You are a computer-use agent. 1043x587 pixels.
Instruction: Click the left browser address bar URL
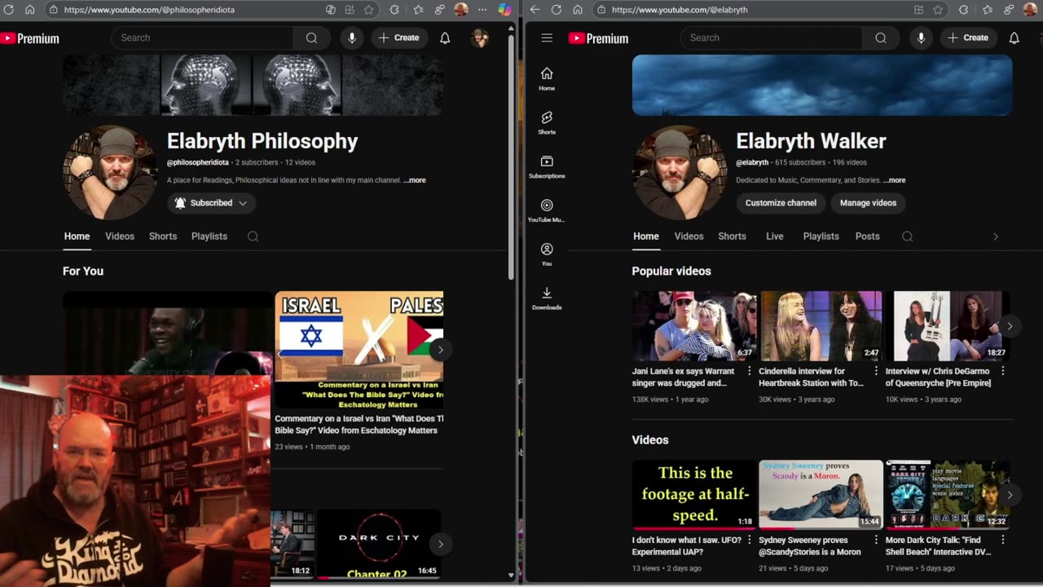point(149,10)
